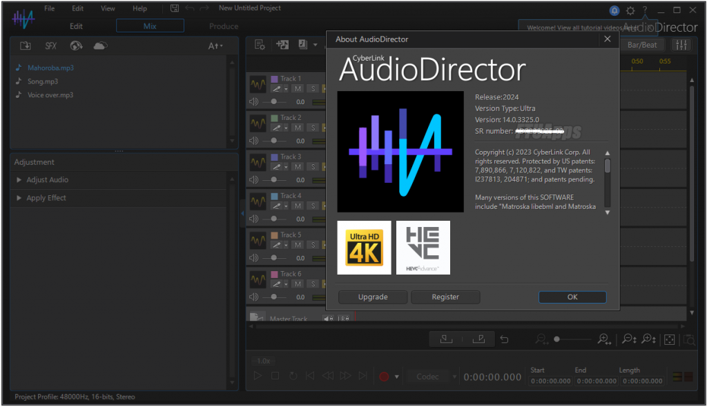
Task: Switch to the Produce tab
Action: click(x=224, y=26)
